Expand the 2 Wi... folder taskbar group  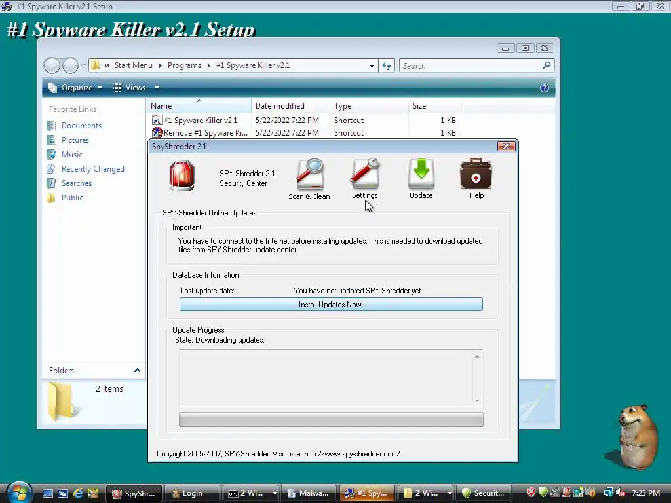450,493
